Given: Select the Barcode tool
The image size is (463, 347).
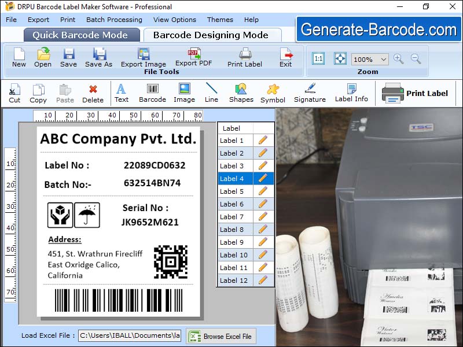Looking at the screenshot, I should (x=153, y=93).
